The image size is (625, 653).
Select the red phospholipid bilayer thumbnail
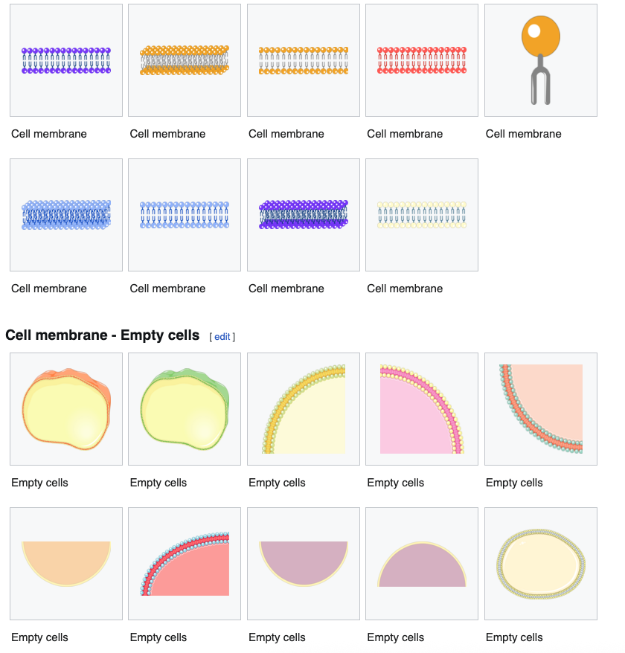422,60
